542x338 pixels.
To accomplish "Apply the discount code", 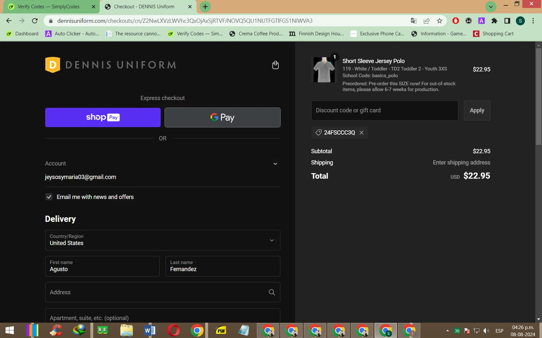I will (477, 110).
